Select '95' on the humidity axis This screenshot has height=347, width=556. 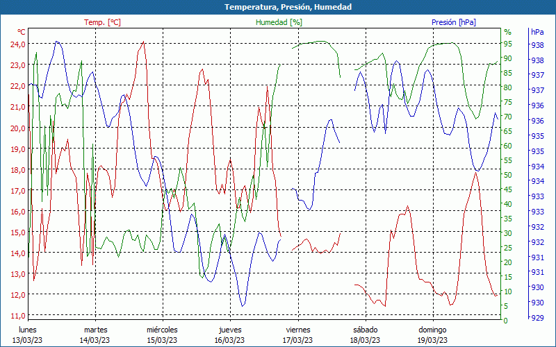pos(508,44)
